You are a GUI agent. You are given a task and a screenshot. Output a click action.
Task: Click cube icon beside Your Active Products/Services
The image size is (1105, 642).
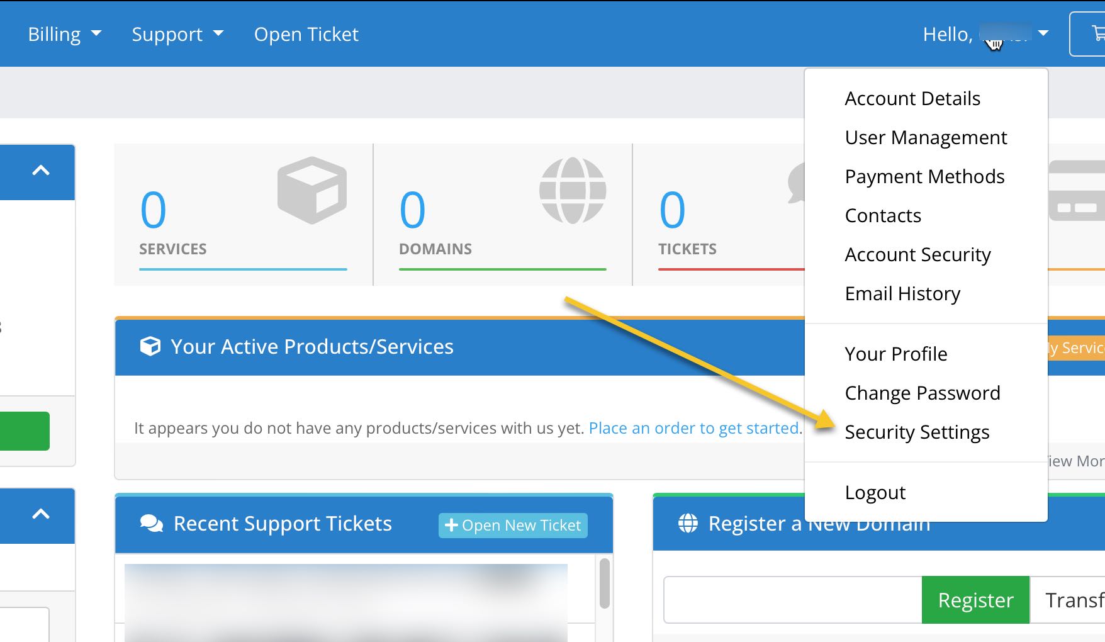point(150,347)
